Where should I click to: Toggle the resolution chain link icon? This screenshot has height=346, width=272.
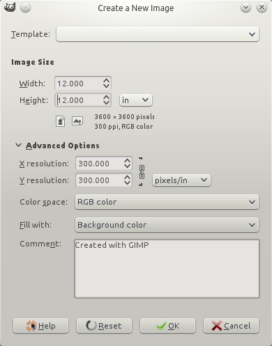pos(142,172)
